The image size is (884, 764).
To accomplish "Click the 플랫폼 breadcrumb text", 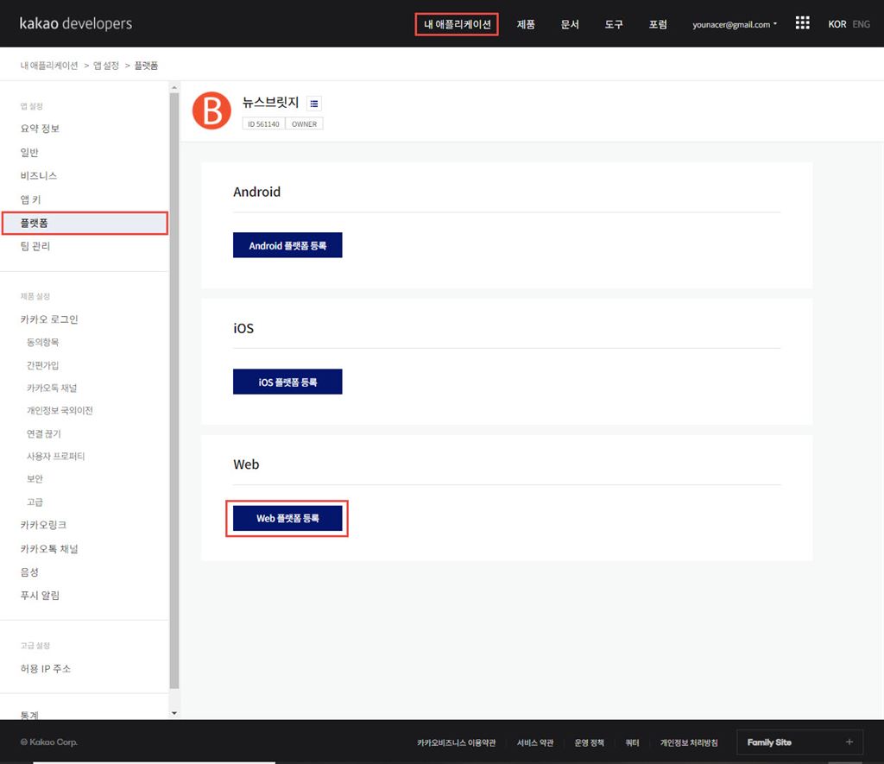I will [x=146, y=66].
